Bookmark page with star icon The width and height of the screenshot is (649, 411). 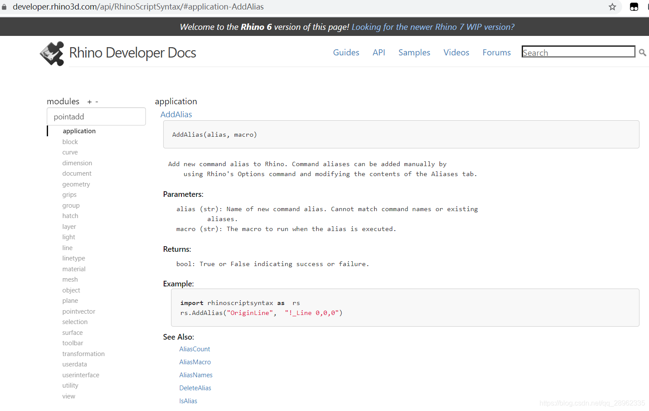click(612, 7)
